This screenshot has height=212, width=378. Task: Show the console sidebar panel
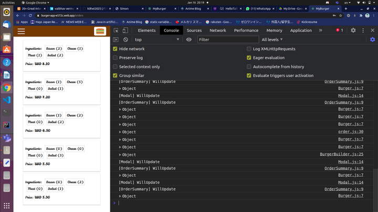[x=116, y=40]
